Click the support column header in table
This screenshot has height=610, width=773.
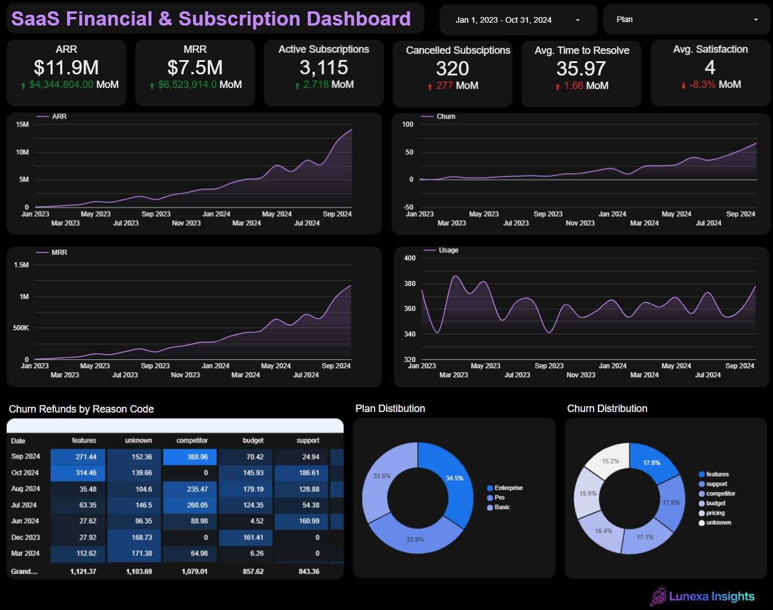pos(308,441)
